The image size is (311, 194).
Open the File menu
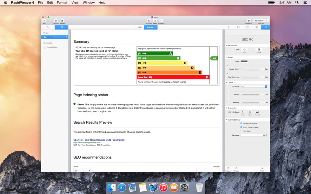point(41,3)
